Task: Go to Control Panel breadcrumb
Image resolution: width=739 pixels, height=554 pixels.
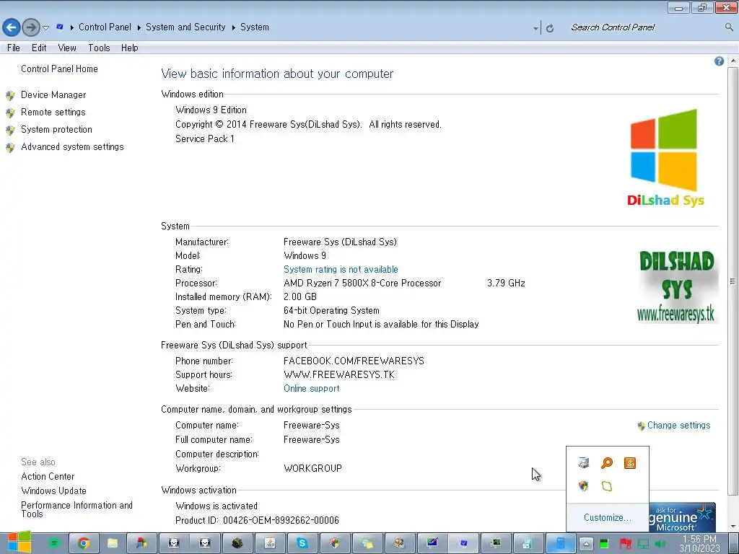Action: [105, 27]
